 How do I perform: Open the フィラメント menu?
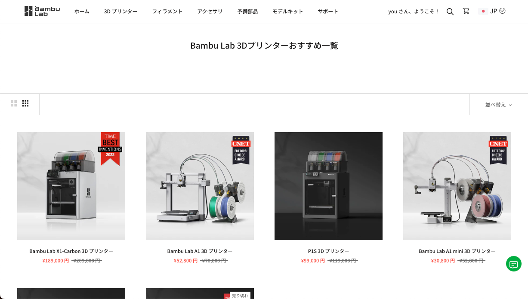coord(167,12)
